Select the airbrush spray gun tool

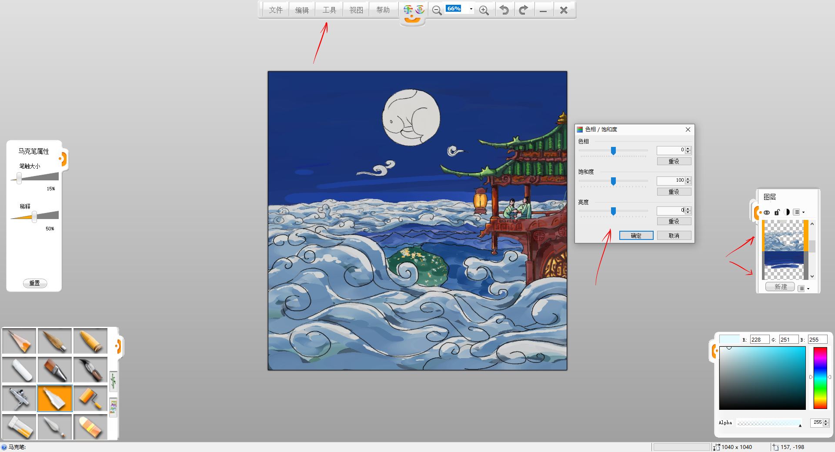click(x=20, y=398)
